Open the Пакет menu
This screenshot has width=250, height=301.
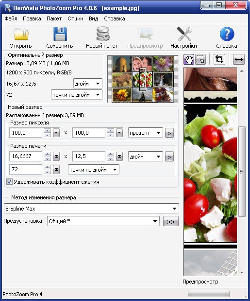tap(54, 18)
